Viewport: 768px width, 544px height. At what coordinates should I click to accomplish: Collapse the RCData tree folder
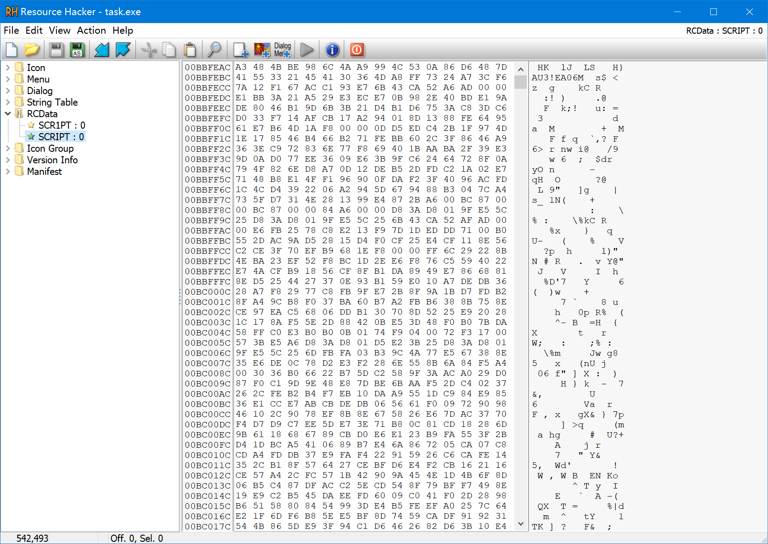tap(8, 114)
